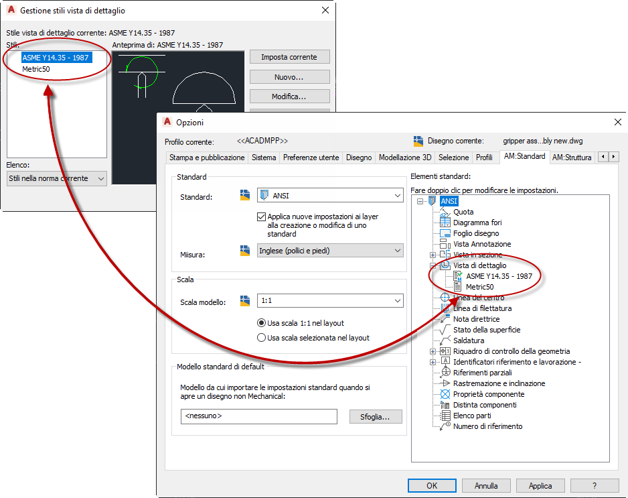The width and height of the screenshot is (628, 498).
Task: Click the Identificatori riferimento e lavorazione icon
Action: pyautogui.click(x=445, y=362)
